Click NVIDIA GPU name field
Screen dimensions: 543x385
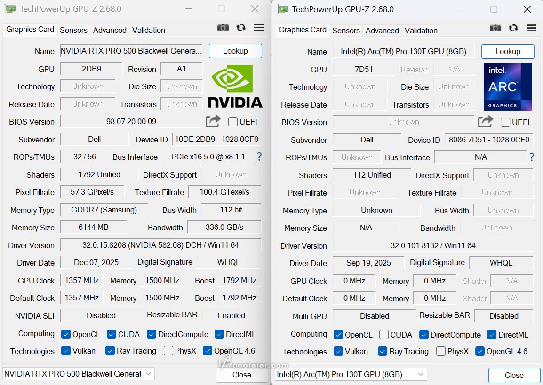pyautogui.click(x=131, y=51)
